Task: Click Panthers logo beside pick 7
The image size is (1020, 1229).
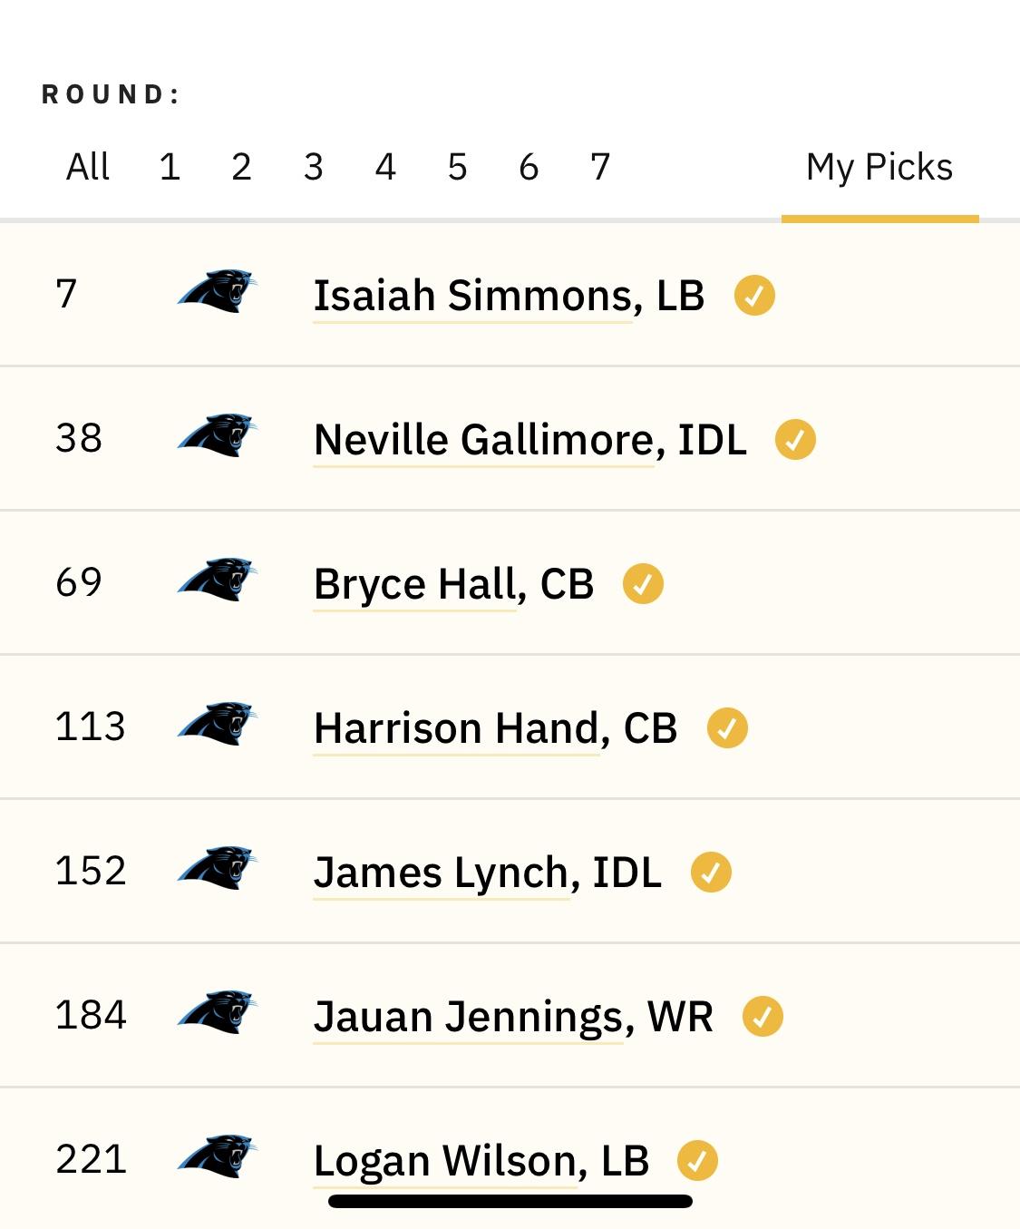Action: point(218,292)
